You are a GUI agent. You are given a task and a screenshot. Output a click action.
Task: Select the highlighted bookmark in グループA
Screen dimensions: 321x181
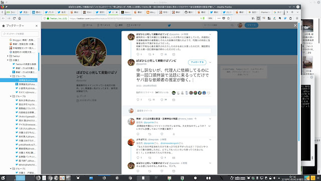coord(19,80)
